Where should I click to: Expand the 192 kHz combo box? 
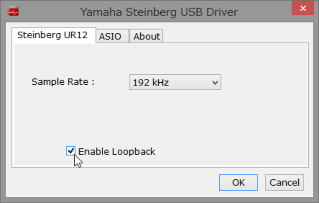coord(175,82)
